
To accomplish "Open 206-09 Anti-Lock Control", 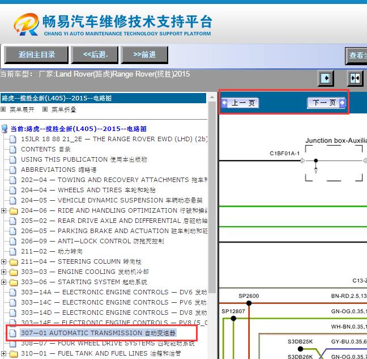I will pos(92,241).
